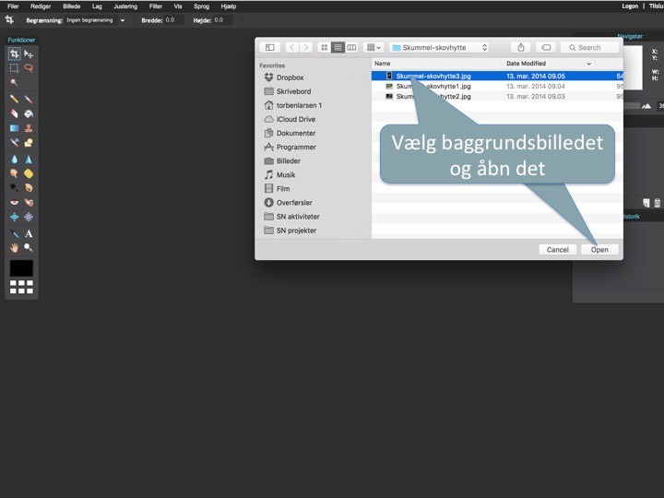
Task: Switch file dialog to column view
Action: click(351, 47)
